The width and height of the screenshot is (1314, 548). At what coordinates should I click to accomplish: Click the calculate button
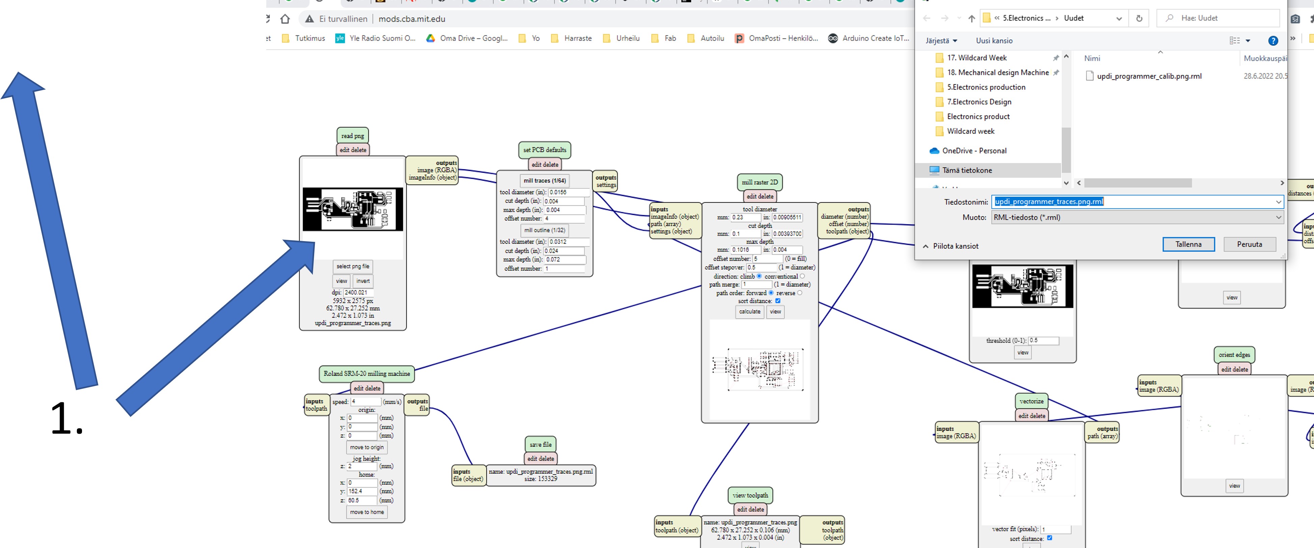click(749, 312)
